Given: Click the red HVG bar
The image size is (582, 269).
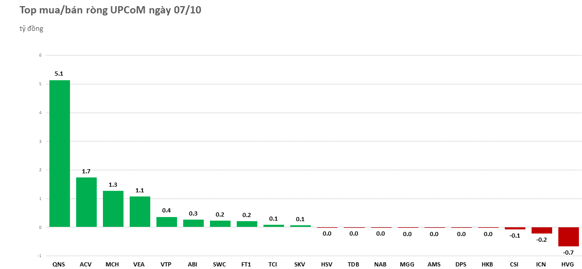Looking at the screenshot, I should (569, 237).
